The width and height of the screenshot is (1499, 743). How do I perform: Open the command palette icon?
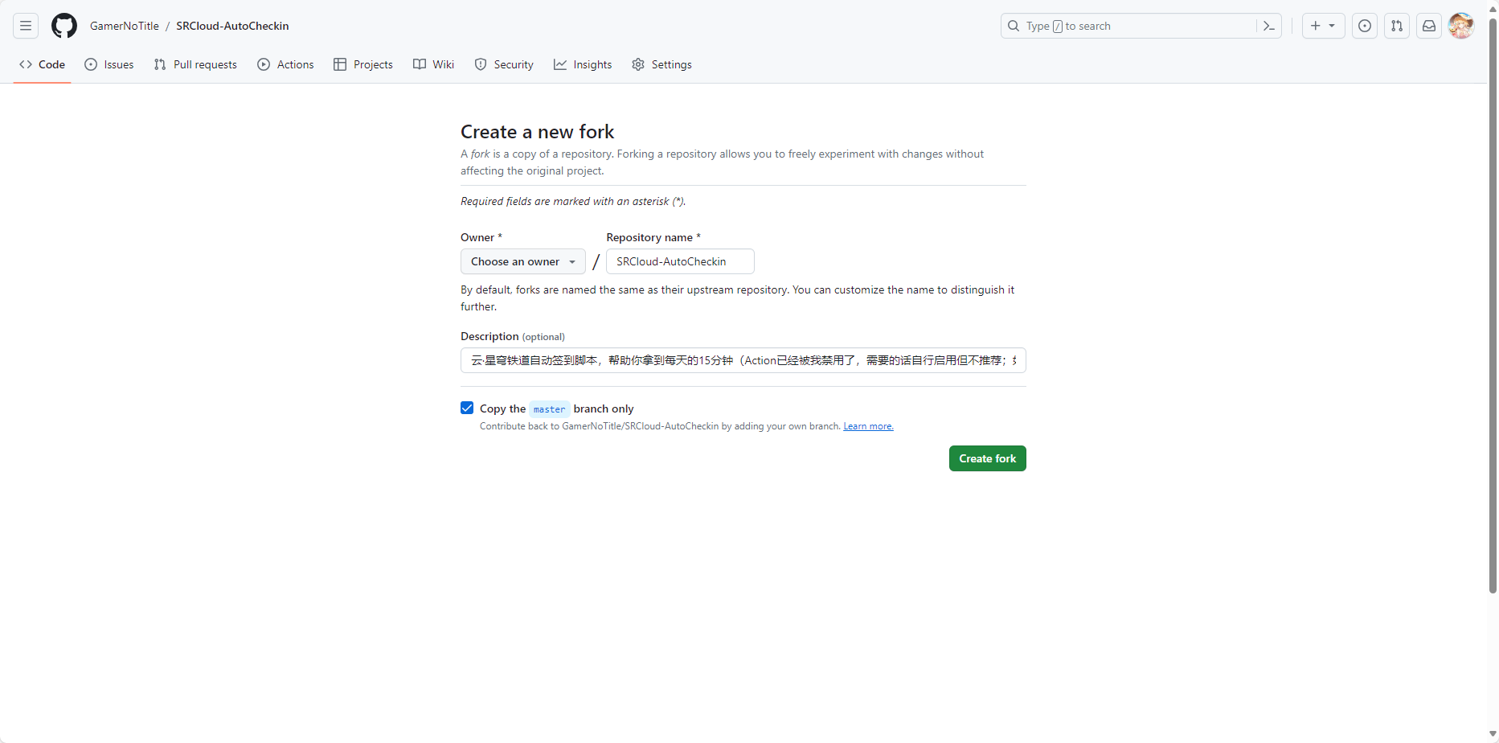(1269, 26)
